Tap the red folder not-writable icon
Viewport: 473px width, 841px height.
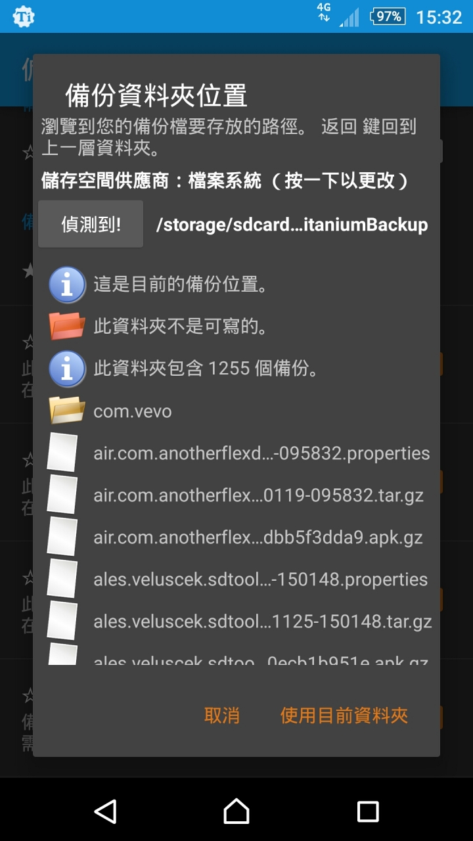[x=67, y=327]
